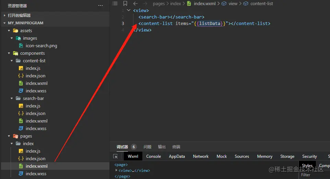Select the 调试器 panel tab
Screen dimensions: 330x179
point(122,147)
